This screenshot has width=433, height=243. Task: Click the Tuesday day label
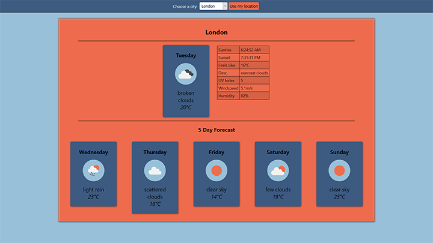click(186, 55)
